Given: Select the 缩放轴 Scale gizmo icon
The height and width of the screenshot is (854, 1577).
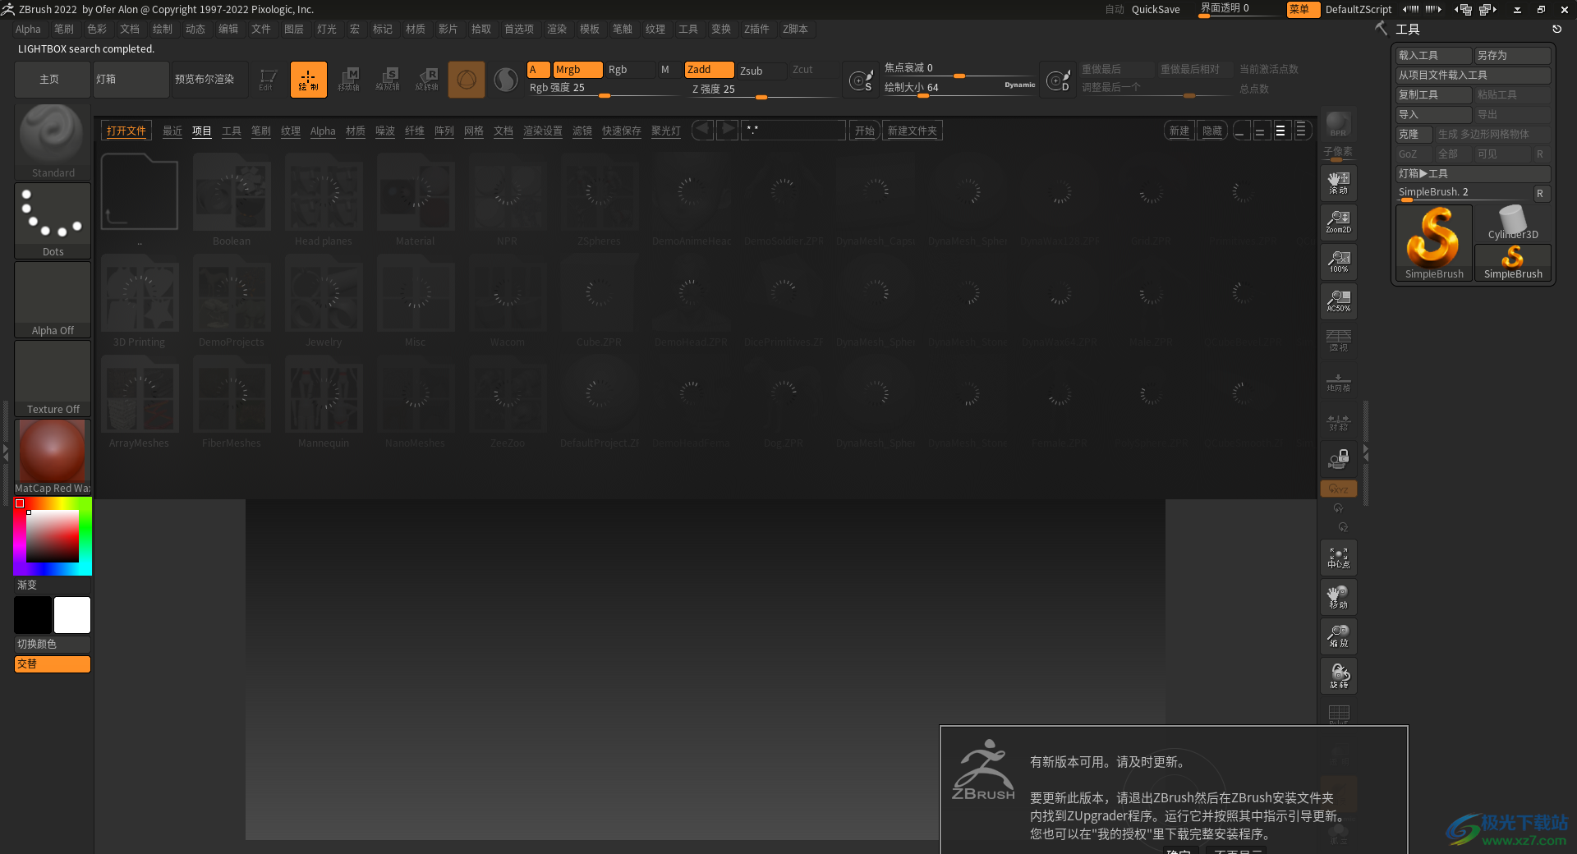Looking at the screenshot, I should click(x=388, y=80).
